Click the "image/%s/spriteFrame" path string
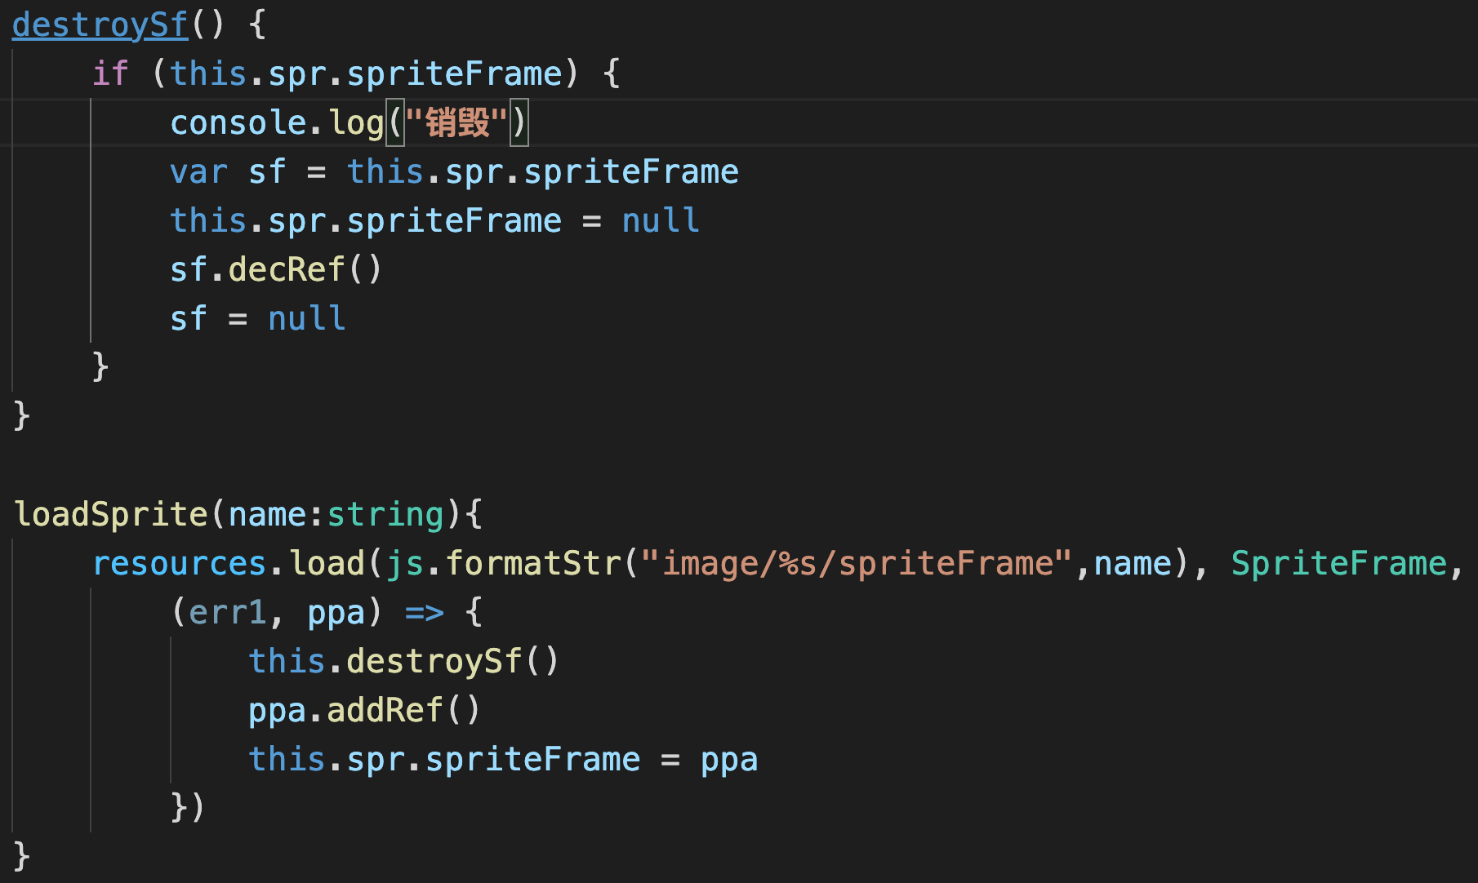This screenshot has height=883, width=1478. coord(857,563)
